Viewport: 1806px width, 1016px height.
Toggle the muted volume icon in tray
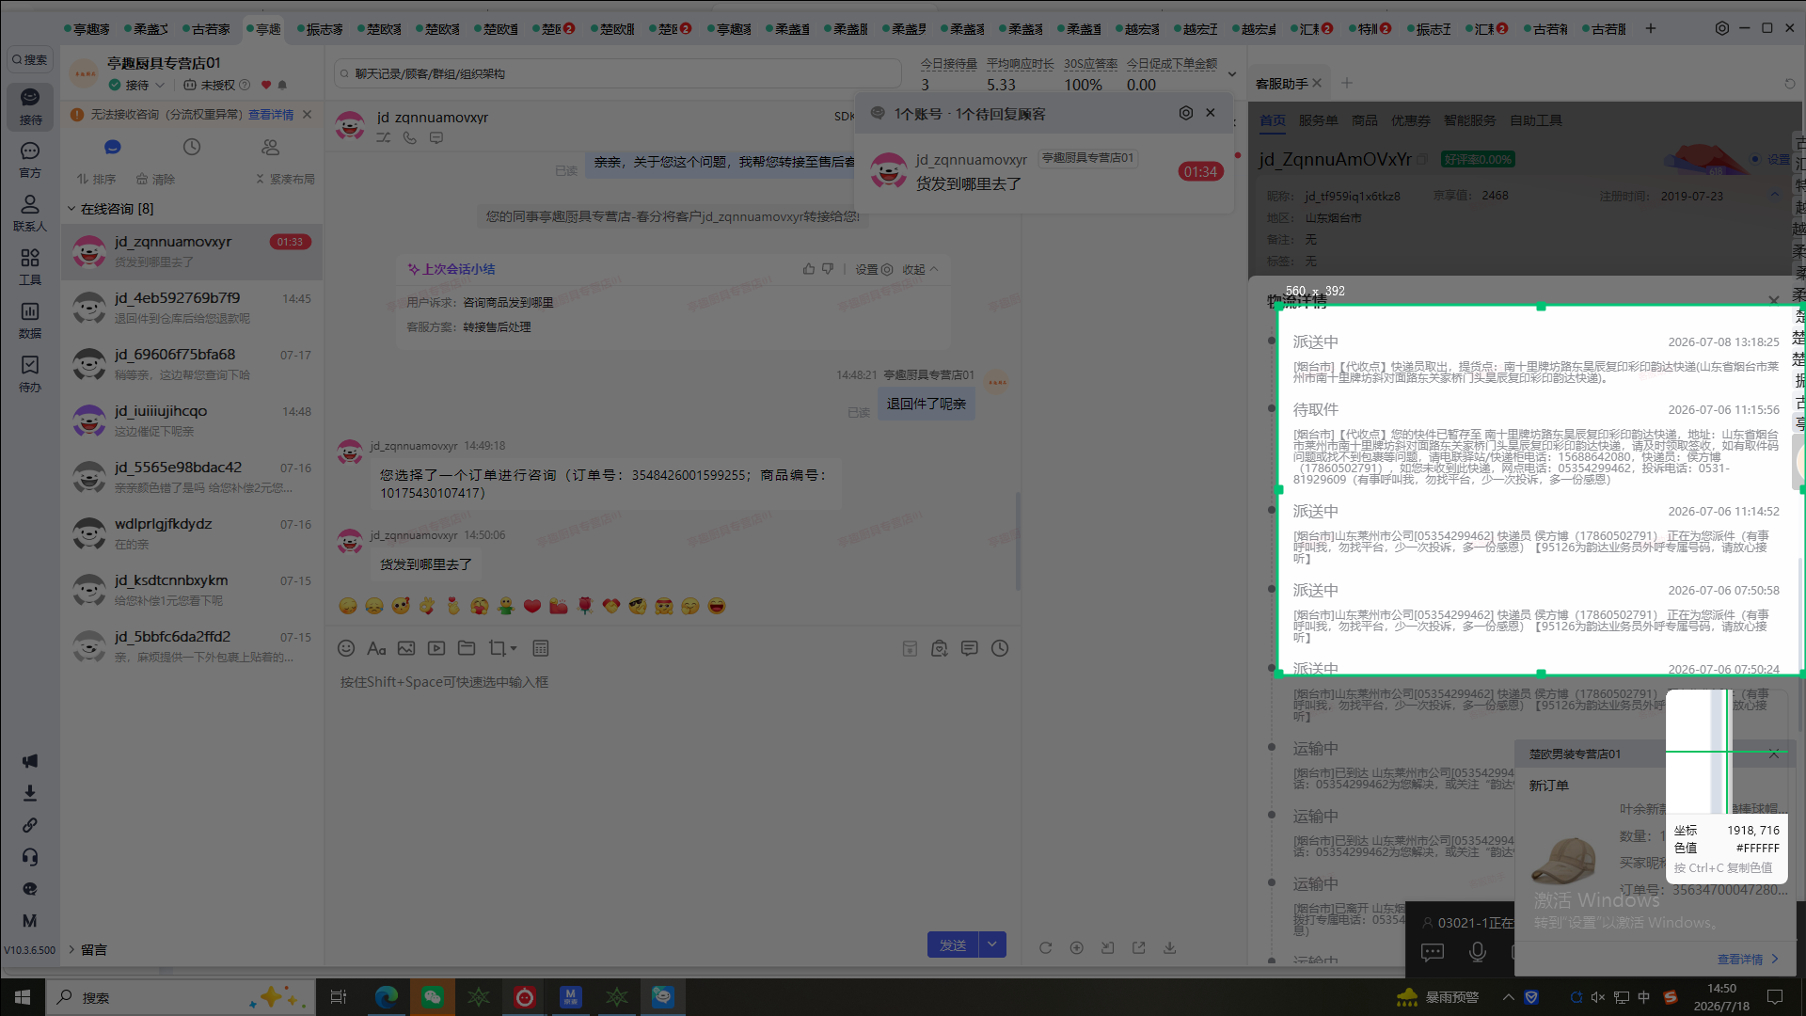tap(1598, 997)
